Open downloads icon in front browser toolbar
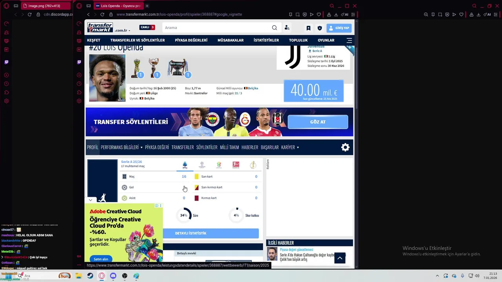This screenshot has height=282, width=502. pyautogui.click(x=336, y=14)
